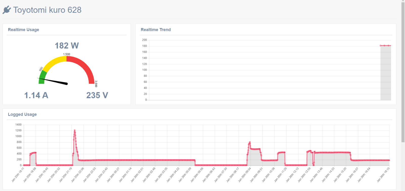The image size is (405, 191).
Task: Click the scrollbar up arrow
Action: click(x=403, y=1)
